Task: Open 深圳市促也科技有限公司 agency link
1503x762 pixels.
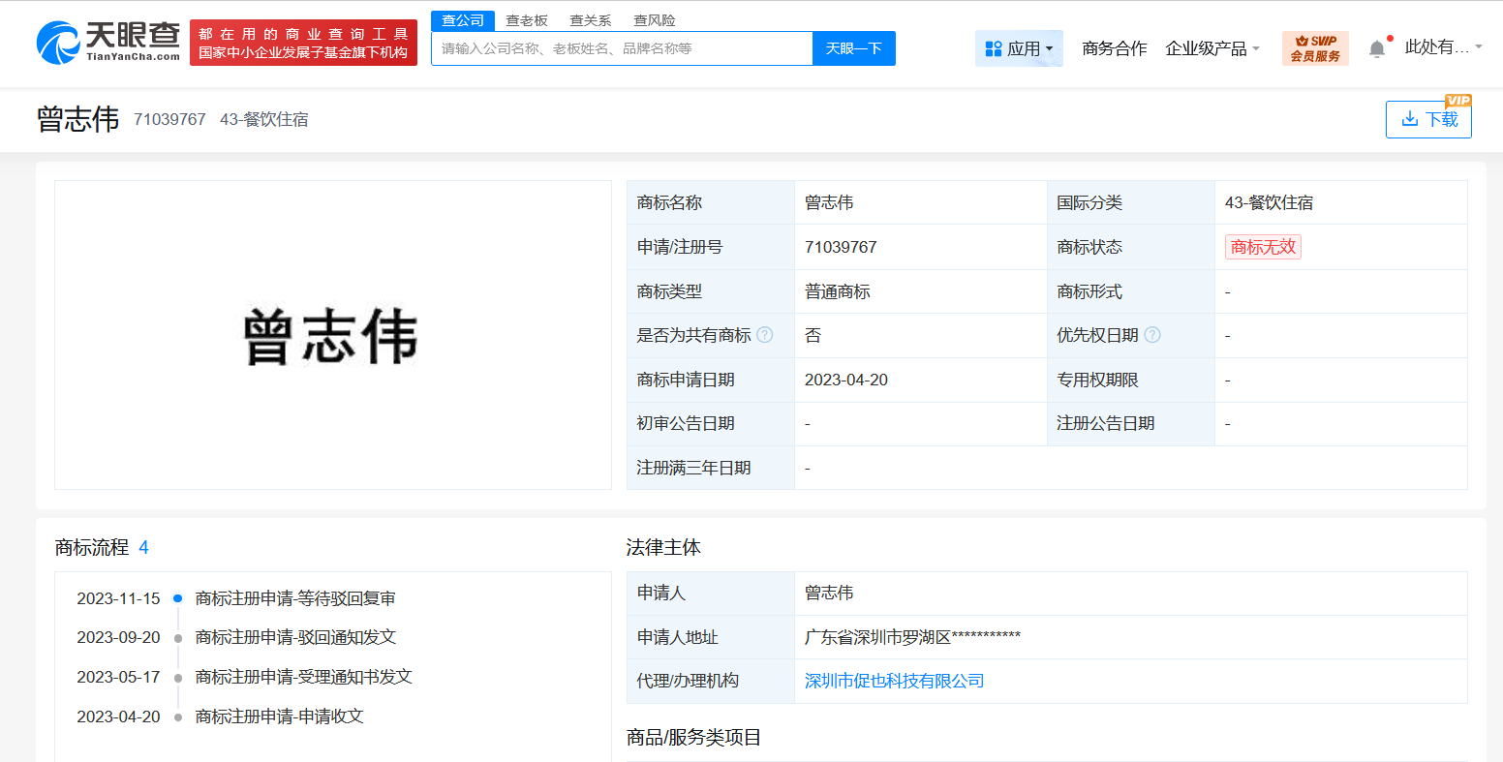Action: [x=894, y=681]
